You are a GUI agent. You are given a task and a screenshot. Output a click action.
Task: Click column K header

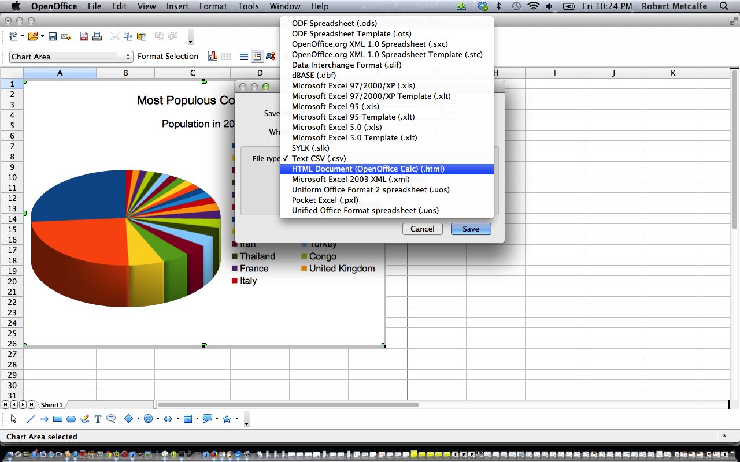click(673, 73)
